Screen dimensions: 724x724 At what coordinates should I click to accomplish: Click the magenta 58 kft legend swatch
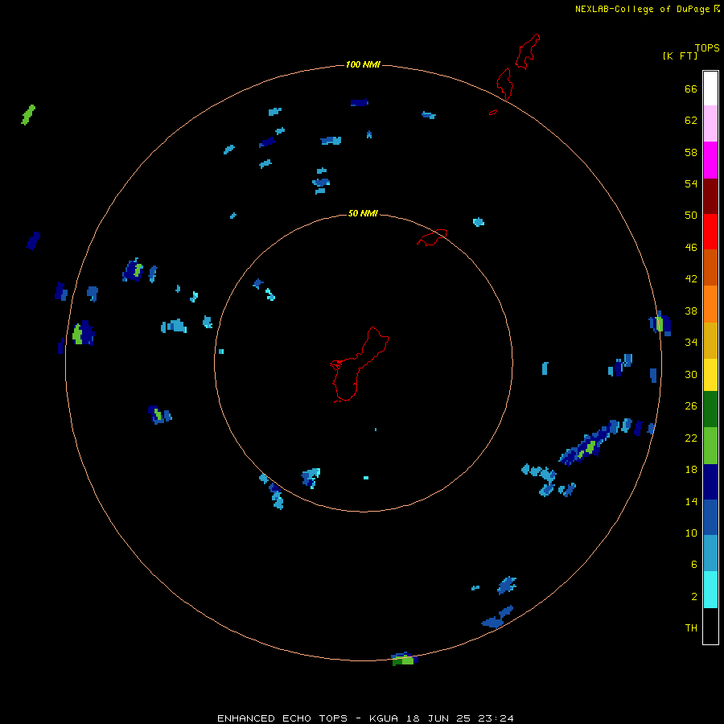pos(710,160)
